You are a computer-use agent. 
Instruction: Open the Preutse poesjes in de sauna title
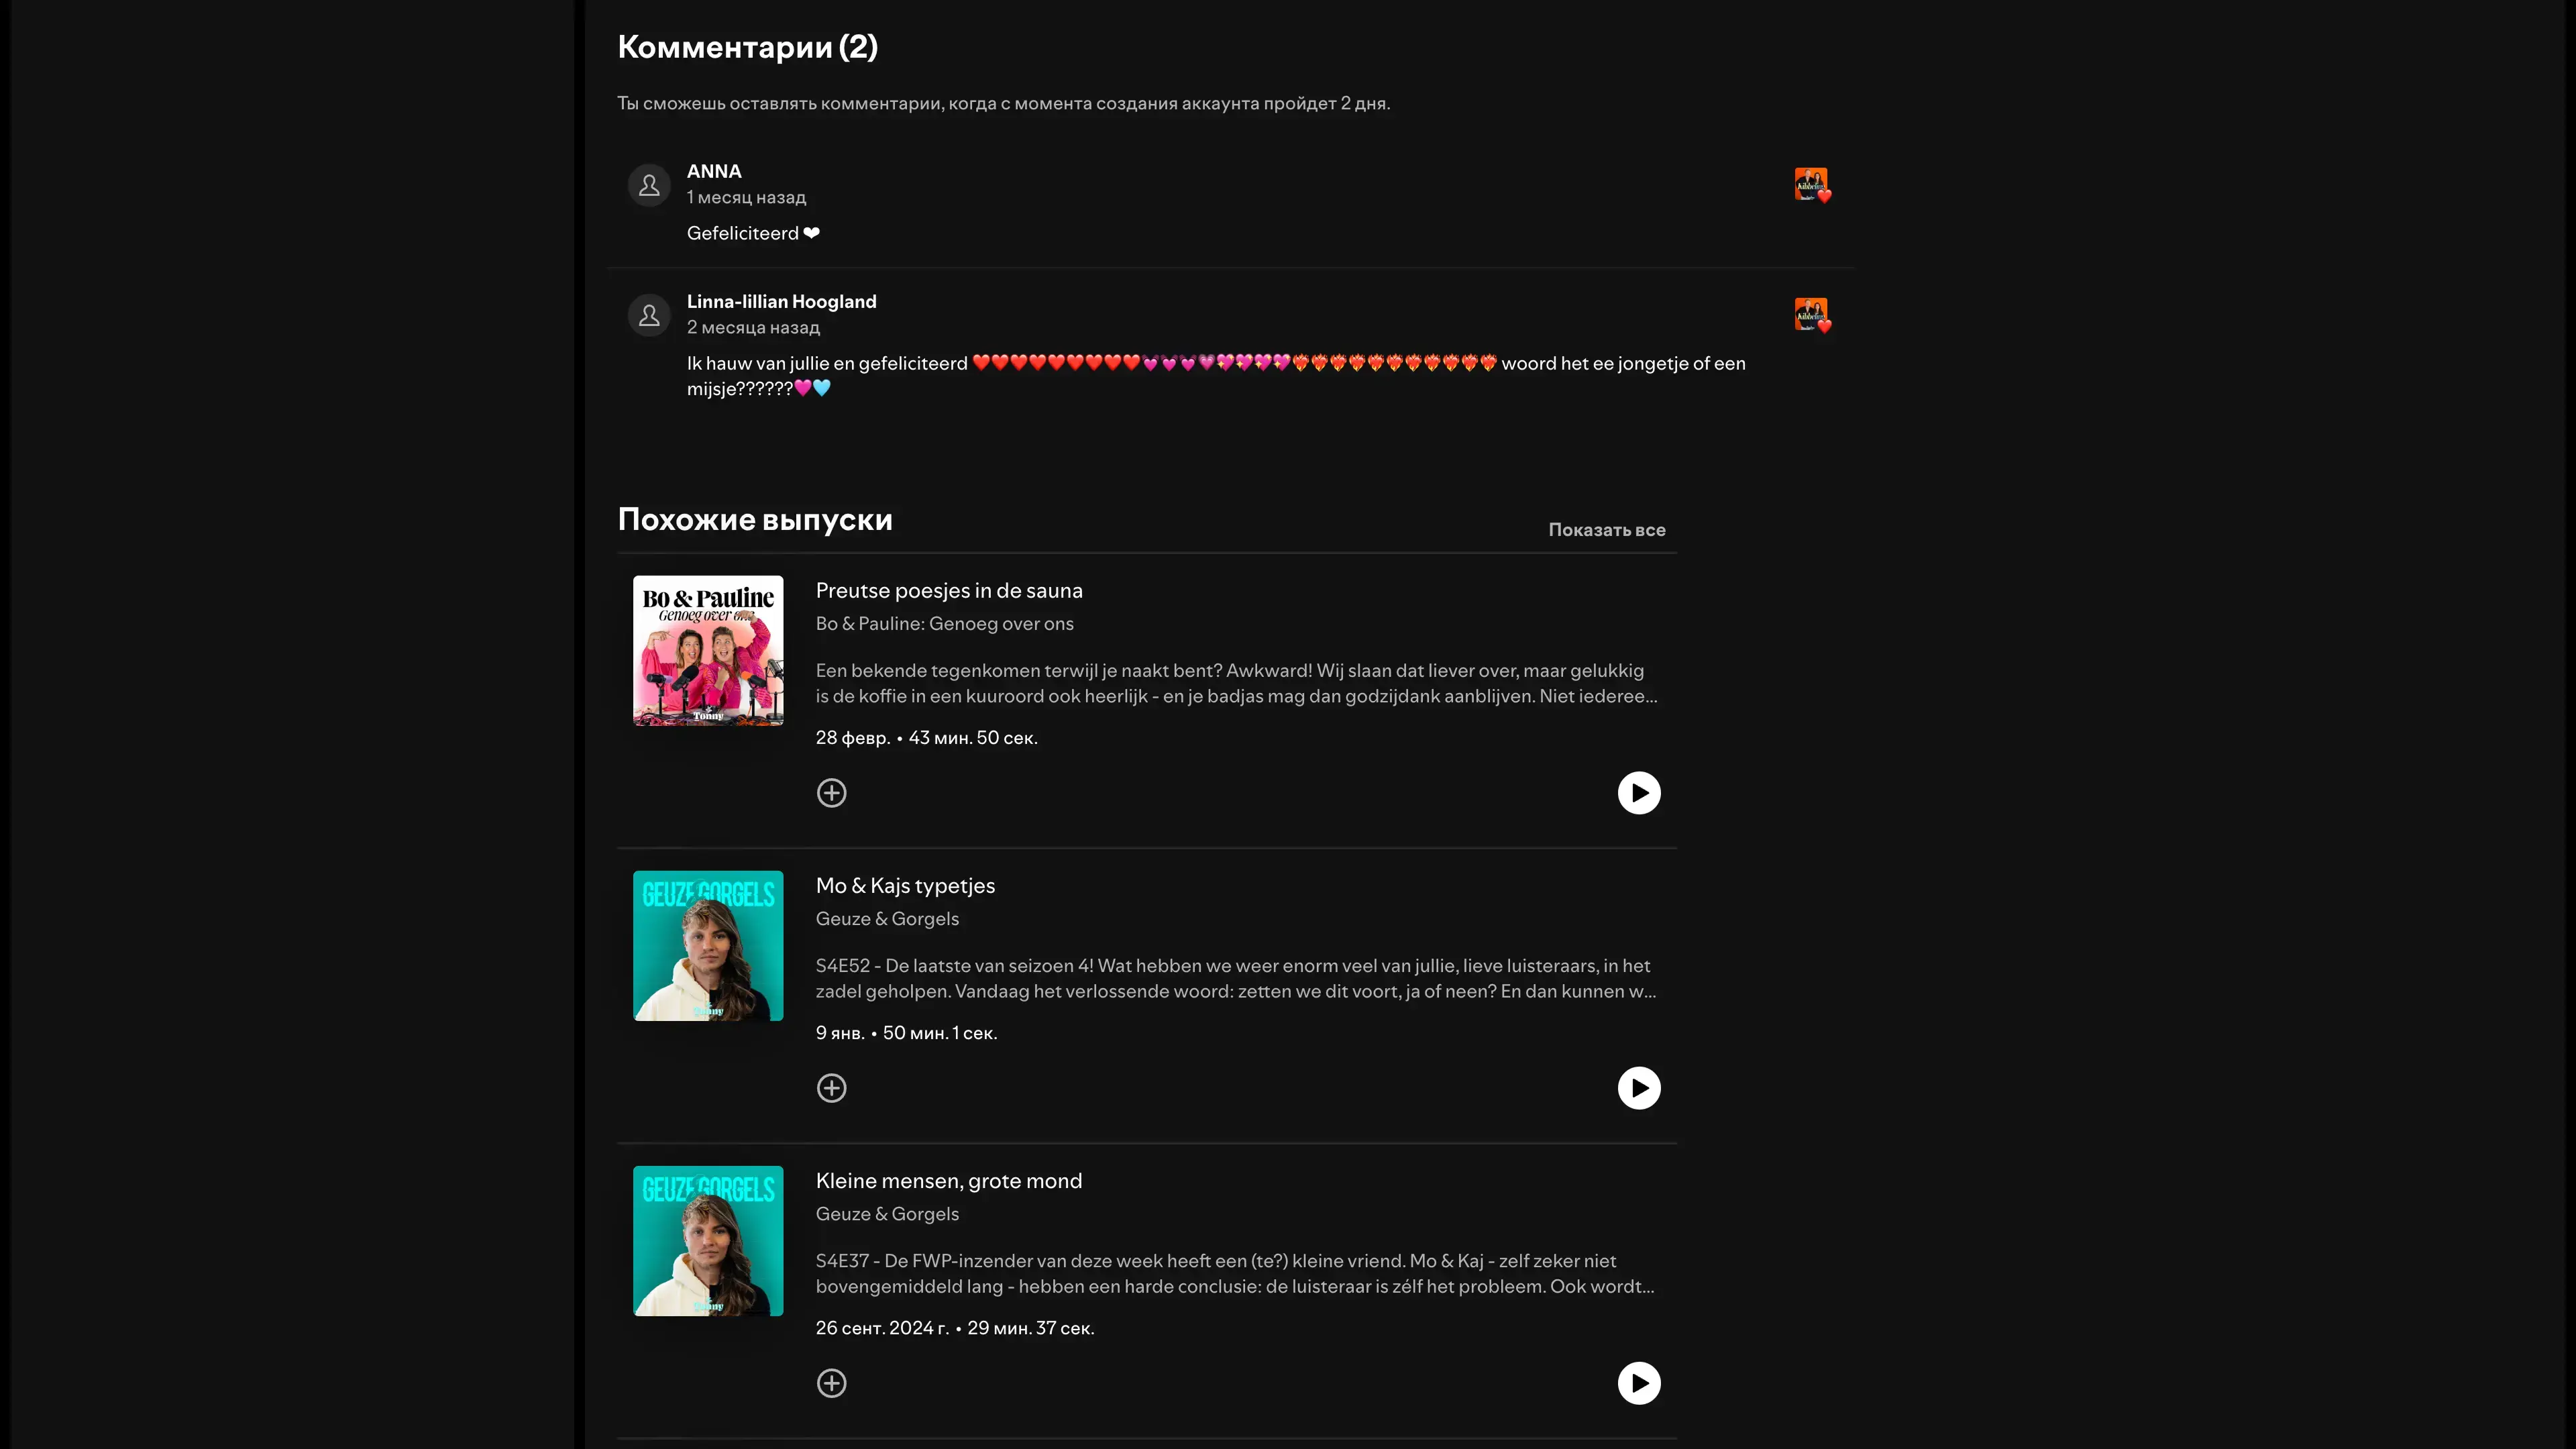pyautogui.click(x=949, y=591)
